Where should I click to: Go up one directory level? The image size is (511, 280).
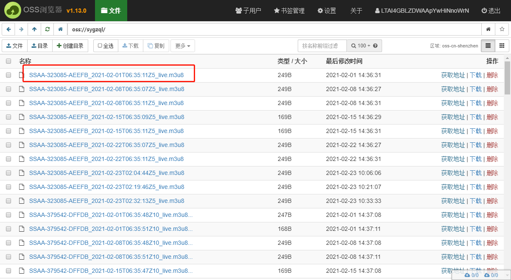click(34, 29)
